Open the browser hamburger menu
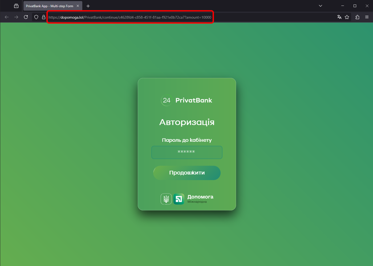 point(367,17)
